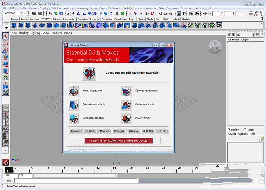Play the Zoom, pan and roll movie
Image resolution: width=266 pixels, height=190 pixels.
pyautogui.click(x=89, y=73)
